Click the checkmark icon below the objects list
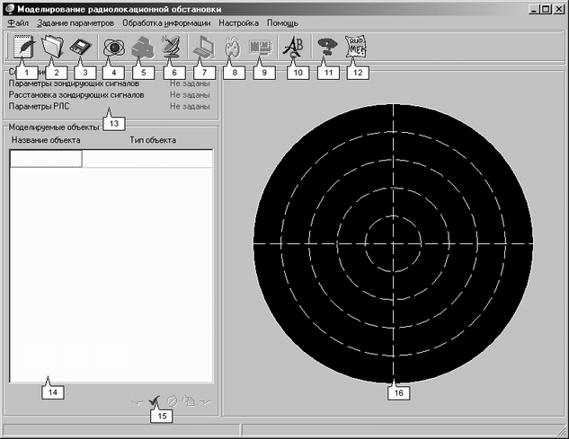Viewport: 569px width, 439px height. click(156, 401)
